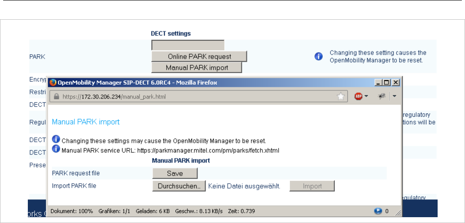Image resolution: width=465 pixels, height=223 pixels.
Task: Open the toolbar overflow dropdown arrow
Action: [x=394, y=96]
